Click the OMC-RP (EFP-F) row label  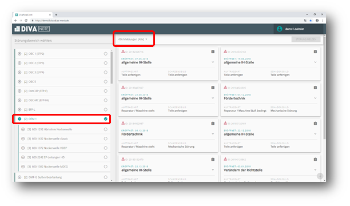pos(35,91)
